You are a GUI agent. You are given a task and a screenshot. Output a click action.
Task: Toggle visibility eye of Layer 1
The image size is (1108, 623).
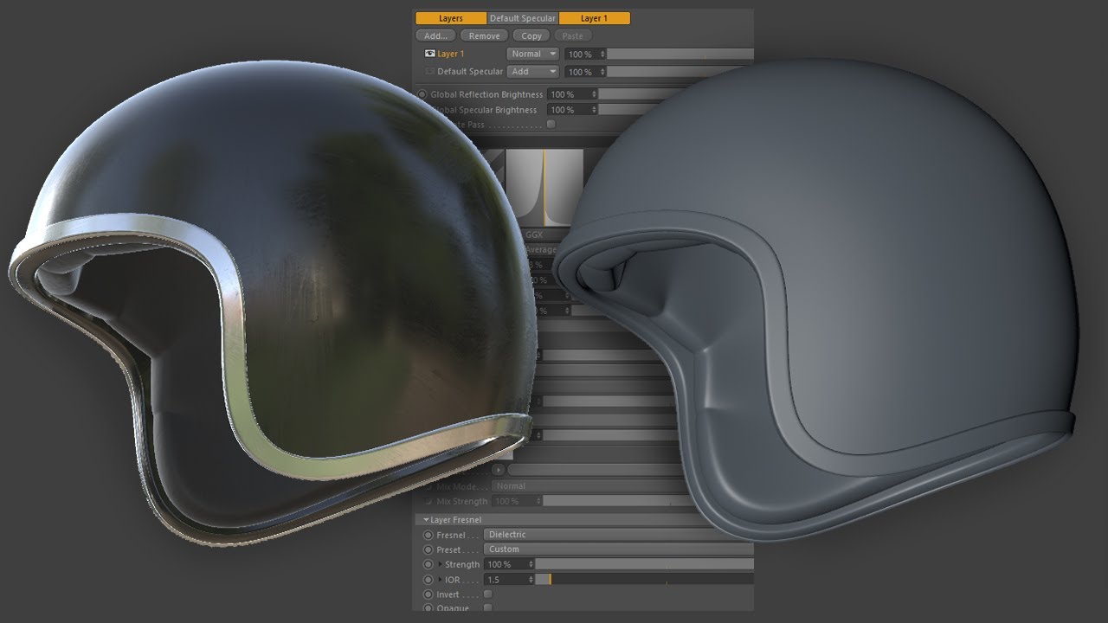coord(429,54)
